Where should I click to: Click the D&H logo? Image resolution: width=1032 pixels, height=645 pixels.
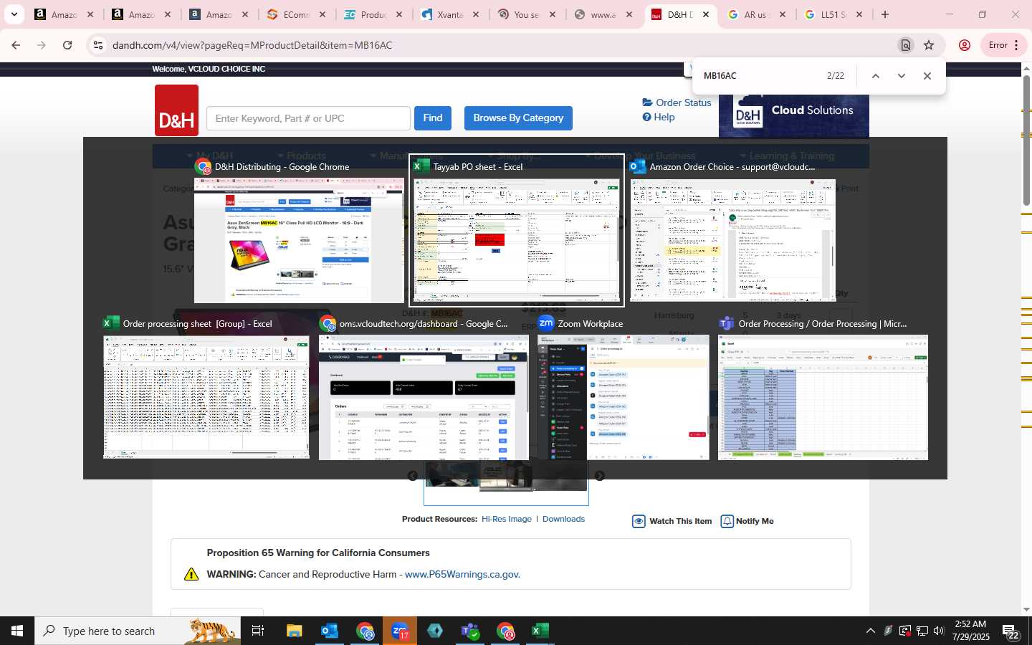pos(176,110)
